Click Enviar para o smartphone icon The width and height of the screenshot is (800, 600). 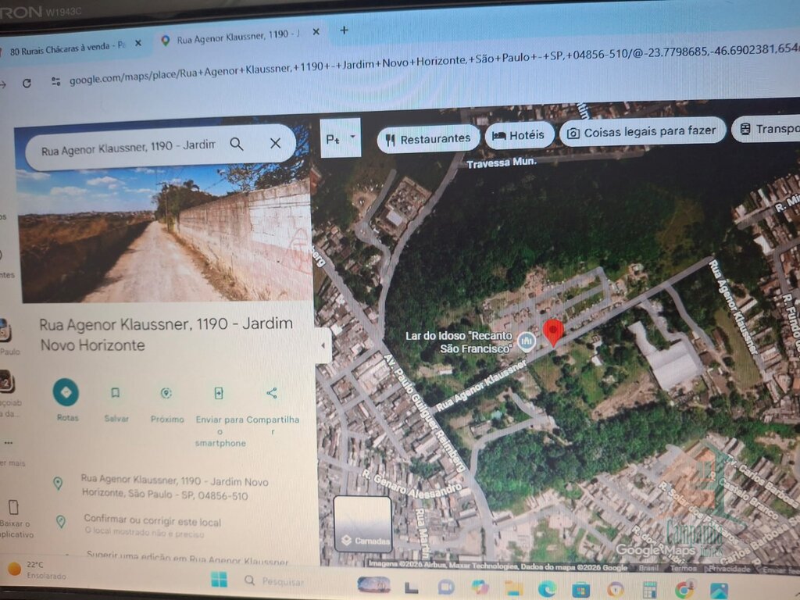coord(219,393)
